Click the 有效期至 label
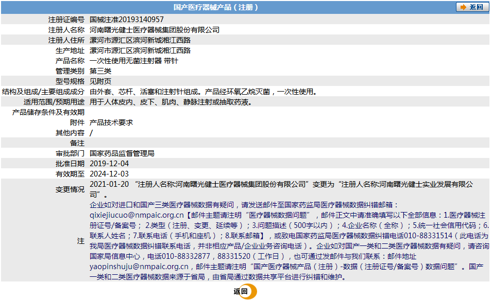492x300 pixels. pos(70,174)
